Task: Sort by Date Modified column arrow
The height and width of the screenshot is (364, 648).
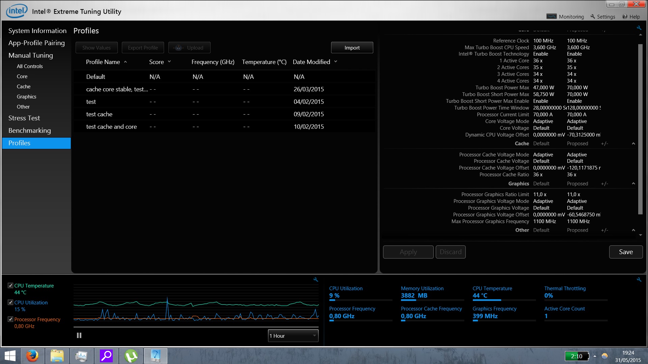Action: 335,62
